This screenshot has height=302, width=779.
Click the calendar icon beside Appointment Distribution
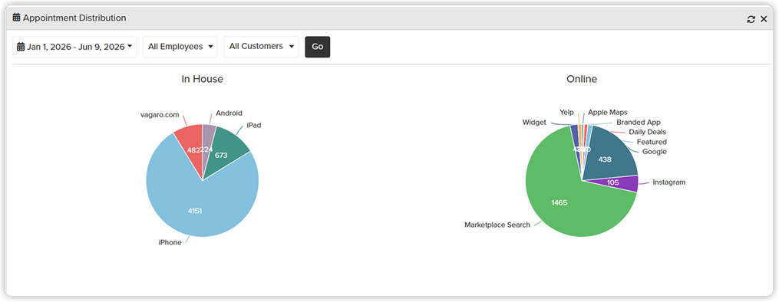16,18
